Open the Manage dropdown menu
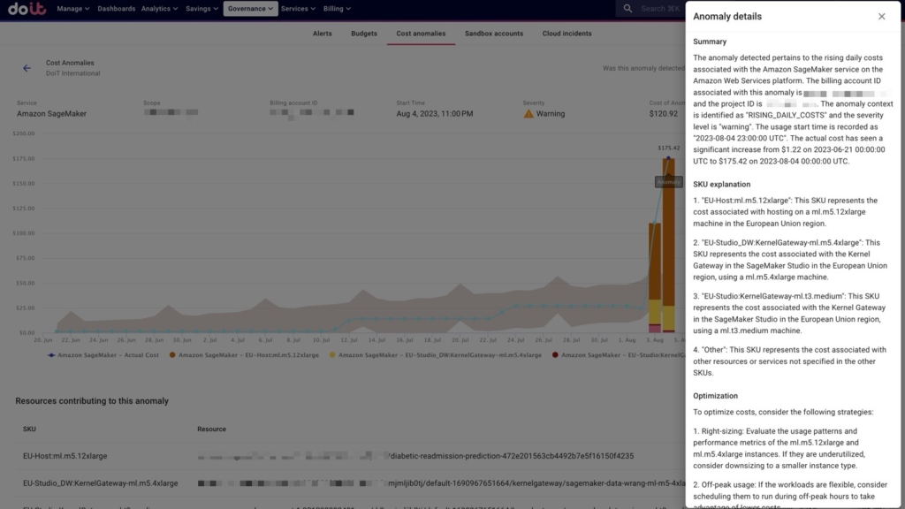905x509 pixels. coord(73,9)
